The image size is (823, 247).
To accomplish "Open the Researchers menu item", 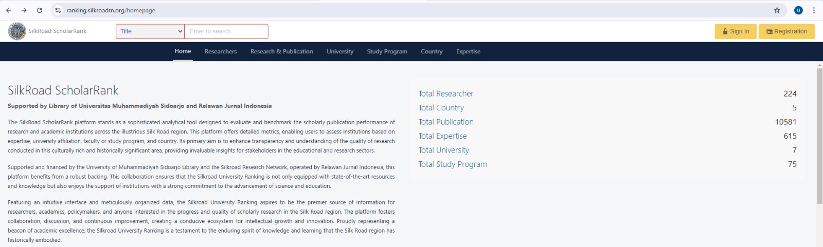I will click(x=221, y=51).
